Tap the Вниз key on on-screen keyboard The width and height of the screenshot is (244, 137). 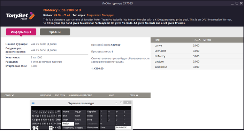tap(93, 120)
